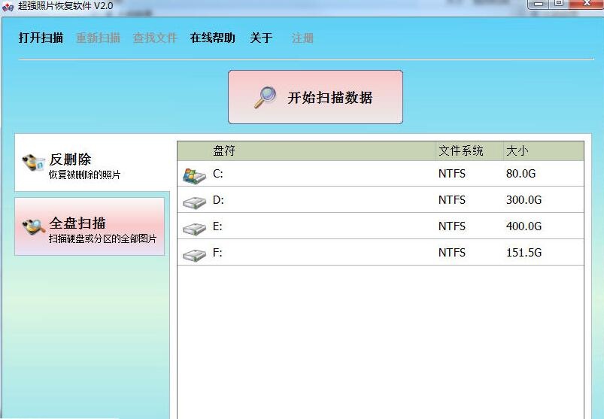Select the D: drive letter
This screenshot has height=419, width=604.
pos(218,200)
